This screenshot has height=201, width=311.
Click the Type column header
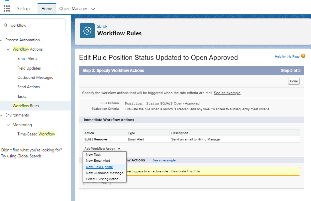[131, 133]
